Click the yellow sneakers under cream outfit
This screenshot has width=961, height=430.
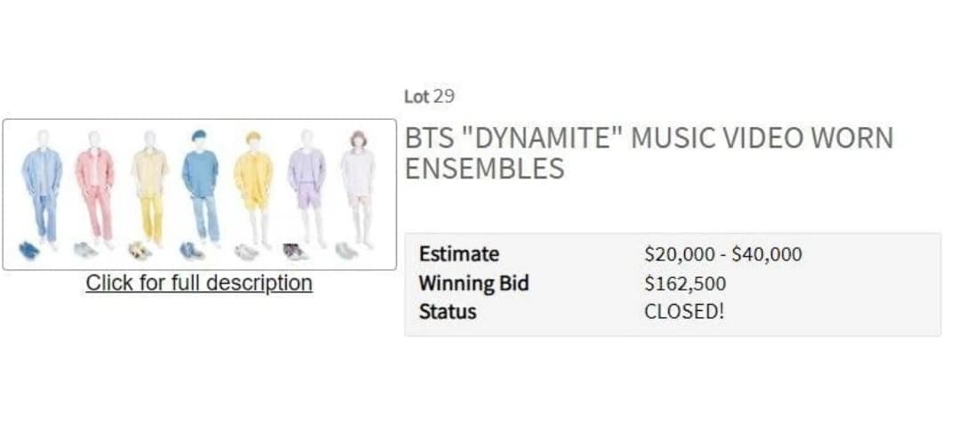139,251
